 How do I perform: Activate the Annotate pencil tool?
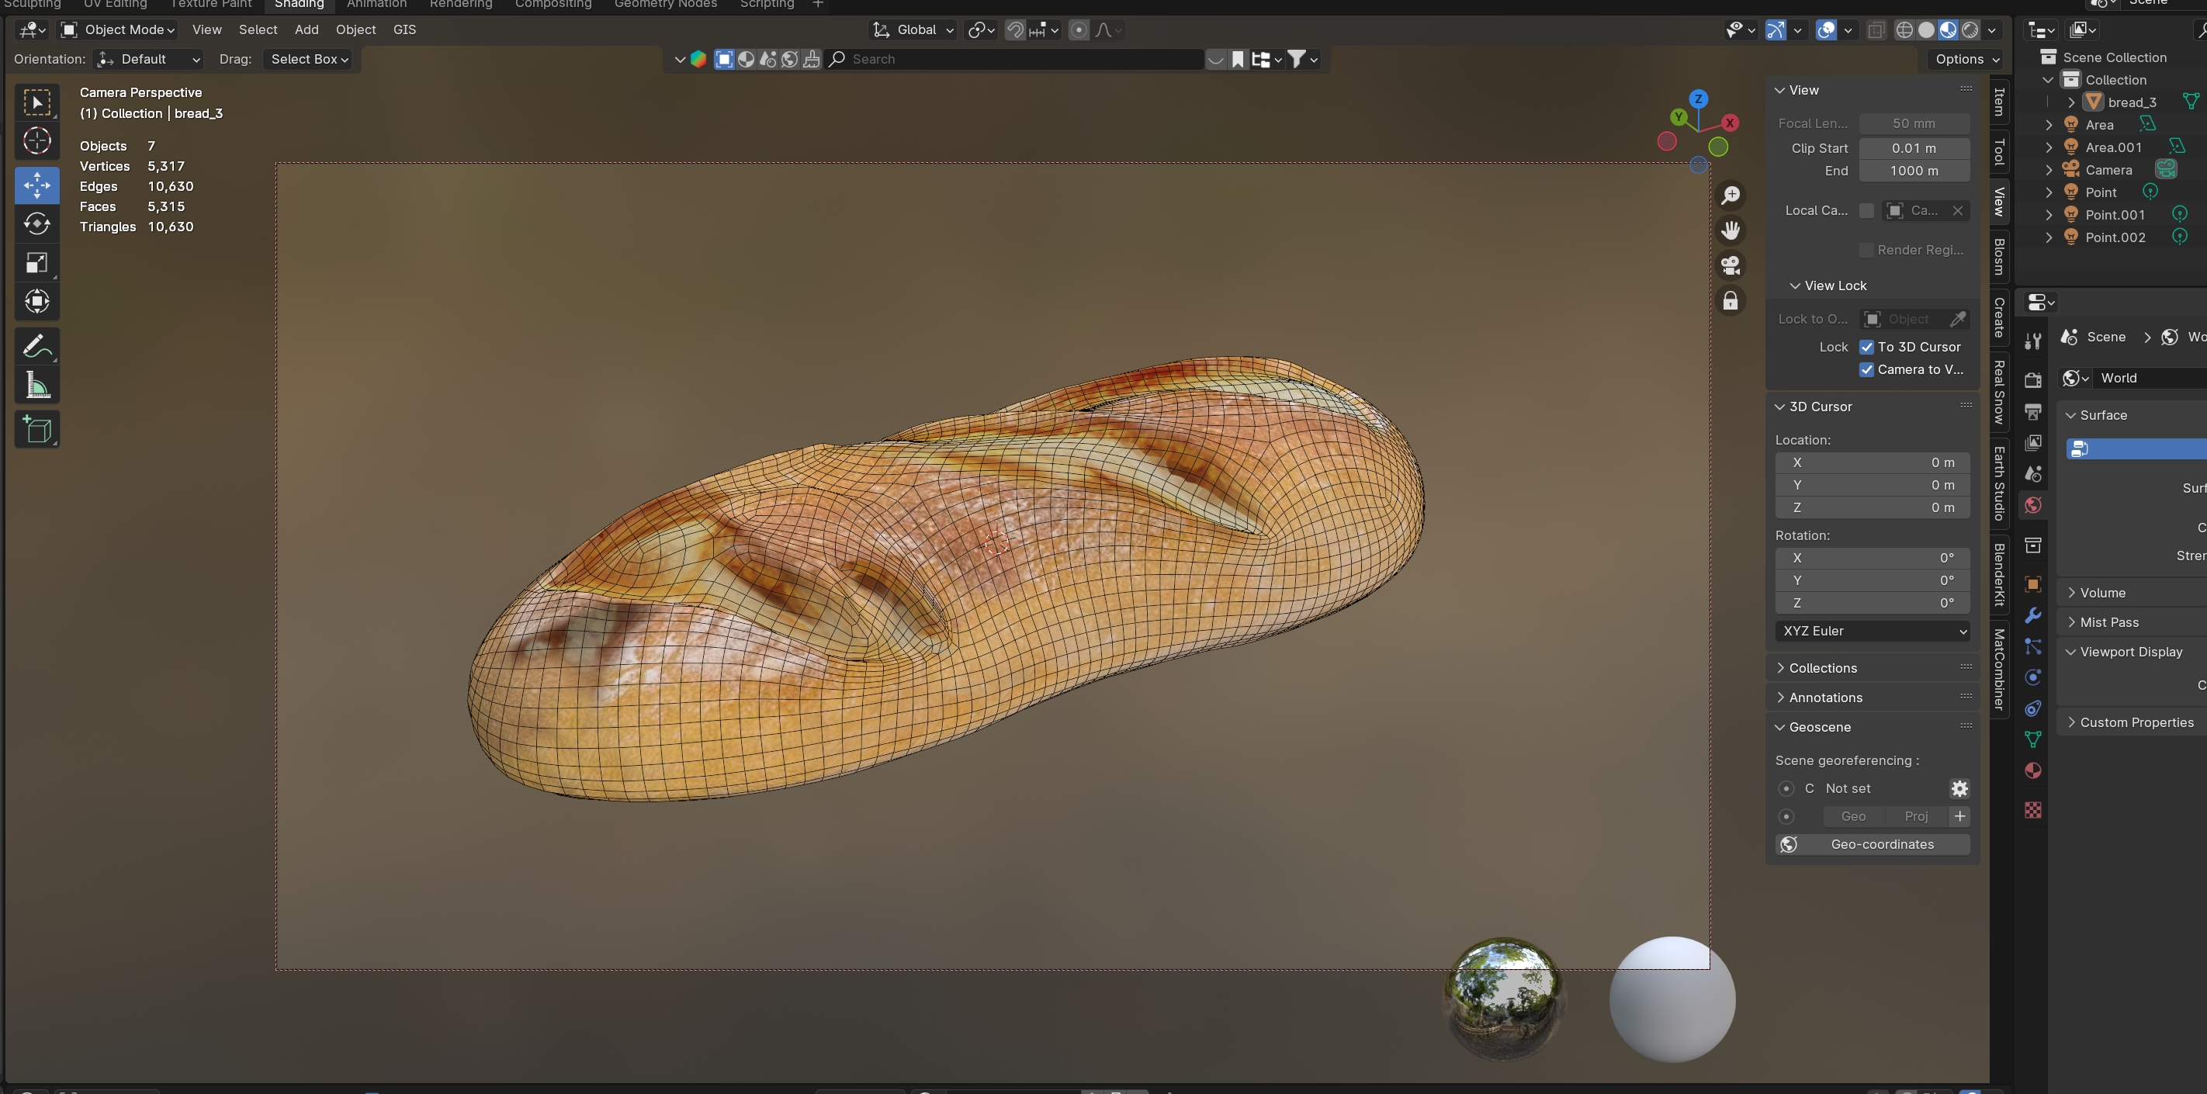click(36, 346)
